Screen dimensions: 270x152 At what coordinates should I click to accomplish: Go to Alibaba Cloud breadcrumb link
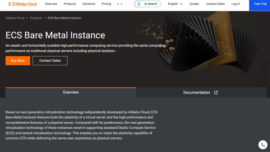pos(15,18)
